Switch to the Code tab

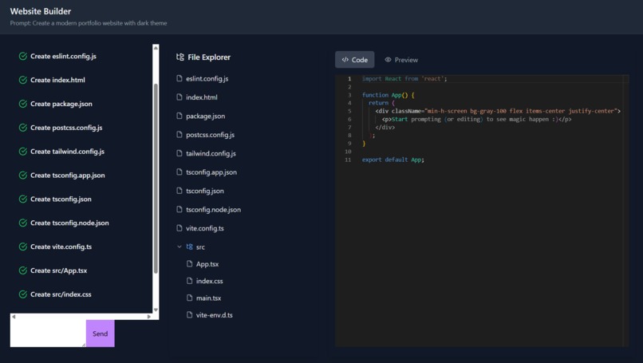click(355, 60)
